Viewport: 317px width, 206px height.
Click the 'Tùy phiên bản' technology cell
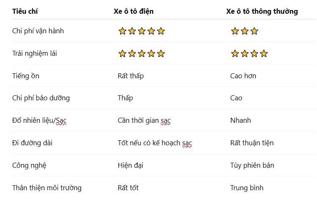pos(252,166)
